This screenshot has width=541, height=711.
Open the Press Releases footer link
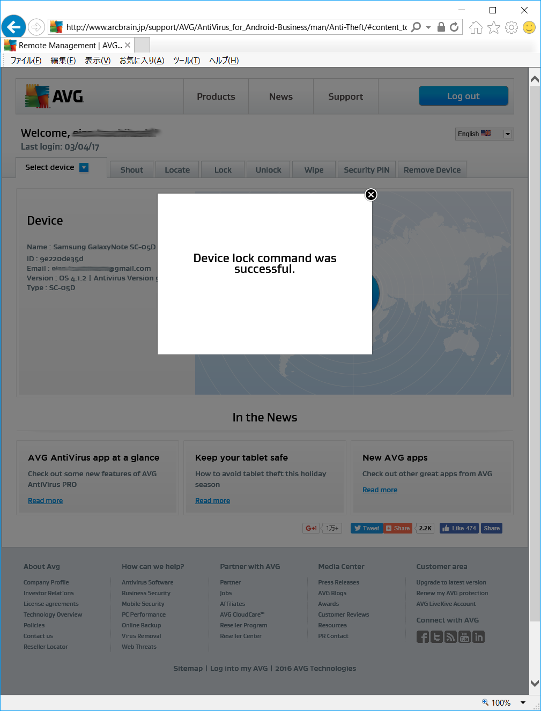coord(339,582)
